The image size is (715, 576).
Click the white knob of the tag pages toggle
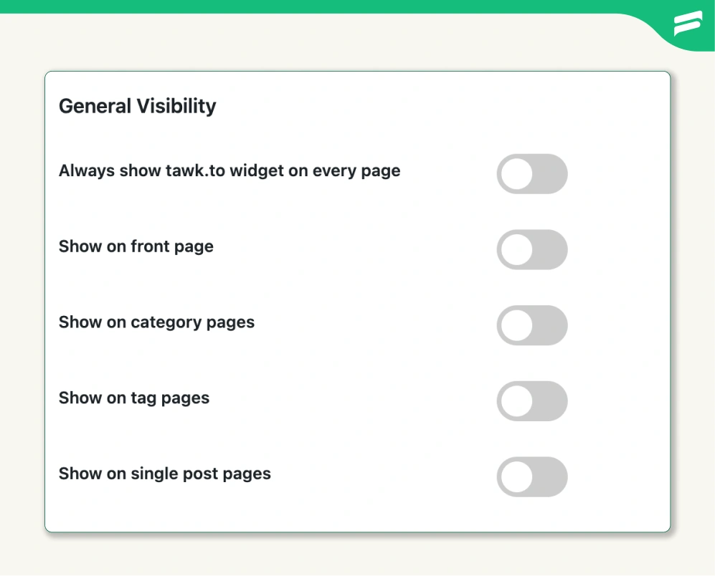516,401
